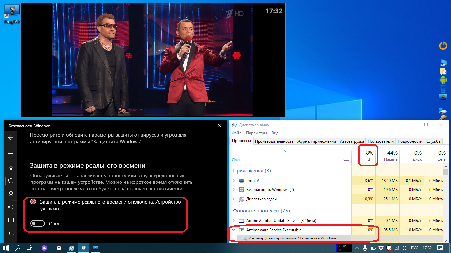Click the Dropbox icon in system tray
The height and width of the screenshot is (253, 451).
381,248
